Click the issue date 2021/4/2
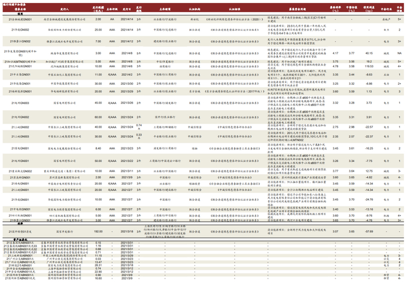This screenshot has width=407, height=282. click(127, 75)
